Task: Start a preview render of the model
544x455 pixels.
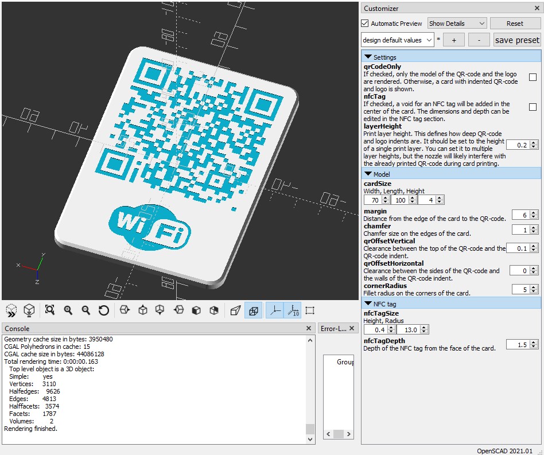Action: 11,310
